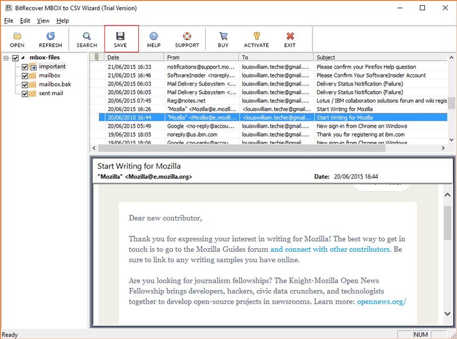
Task: Select the 'important' folder label
Action: (53, 66)
